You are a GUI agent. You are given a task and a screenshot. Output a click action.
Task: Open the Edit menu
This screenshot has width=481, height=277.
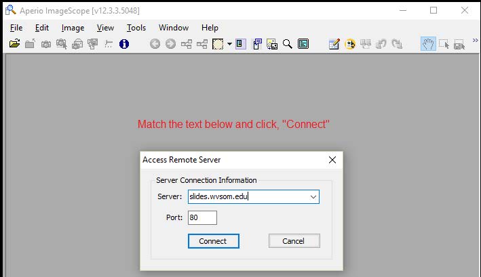click(41, 28)
